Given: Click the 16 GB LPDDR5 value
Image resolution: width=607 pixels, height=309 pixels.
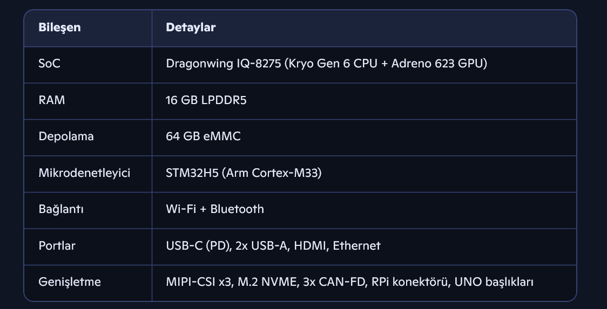Looking at the screenshot, I should [206, 100].
